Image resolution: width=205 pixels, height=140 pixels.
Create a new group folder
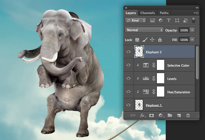[170, 115]
